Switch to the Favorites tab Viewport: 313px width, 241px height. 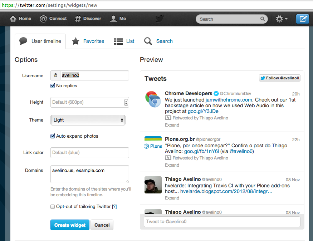point(88,41)
